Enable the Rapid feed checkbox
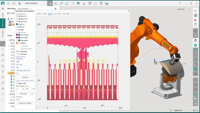Screen dimensions: 200x113 tap(19, 51)
